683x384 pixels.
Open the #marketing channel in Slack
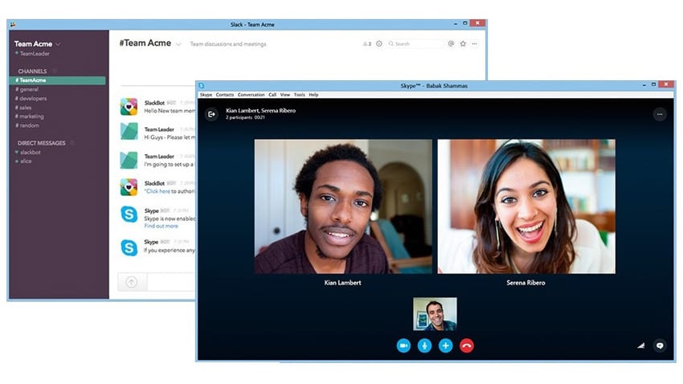(30, 116)
